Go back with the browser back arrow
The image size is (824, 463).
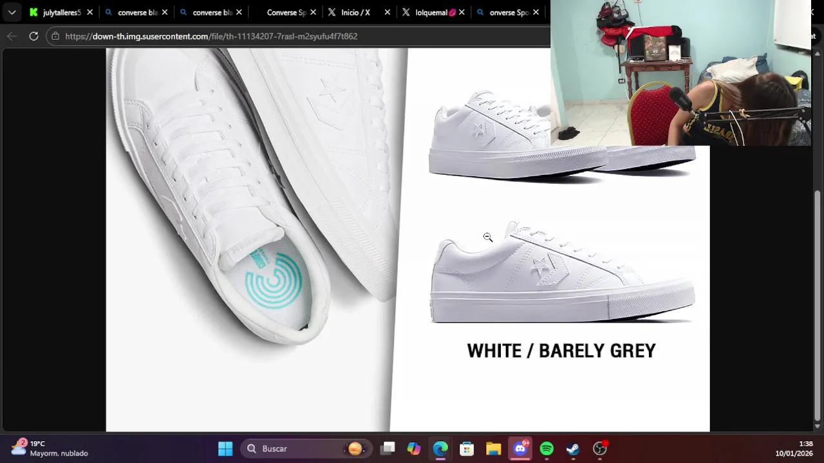[12, 36]
